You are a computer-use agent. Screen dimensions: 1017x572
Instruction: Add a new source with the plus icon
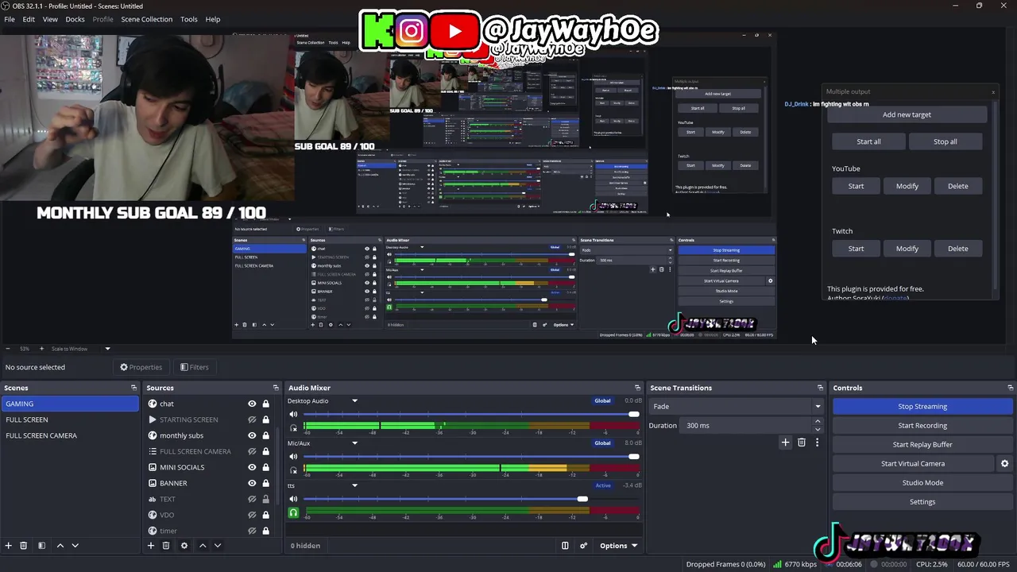coord(151,546)
